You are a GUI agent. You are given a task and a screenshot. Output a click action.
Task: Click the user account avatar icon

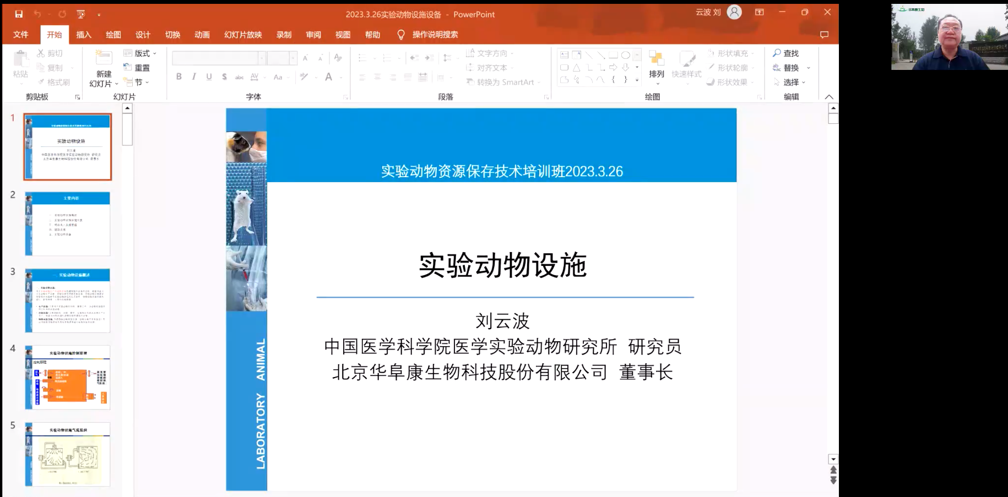734,12
